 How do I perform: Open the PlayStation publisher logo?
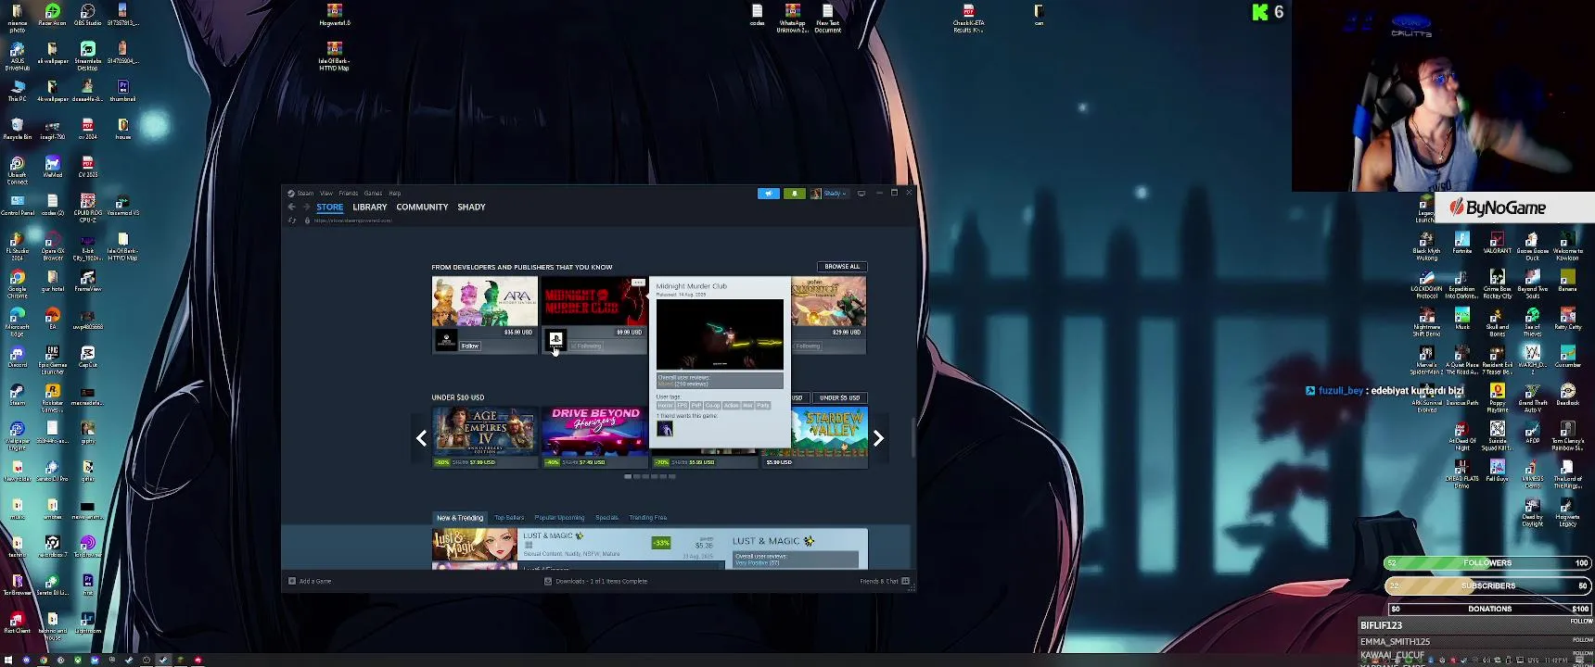(555, 340)
